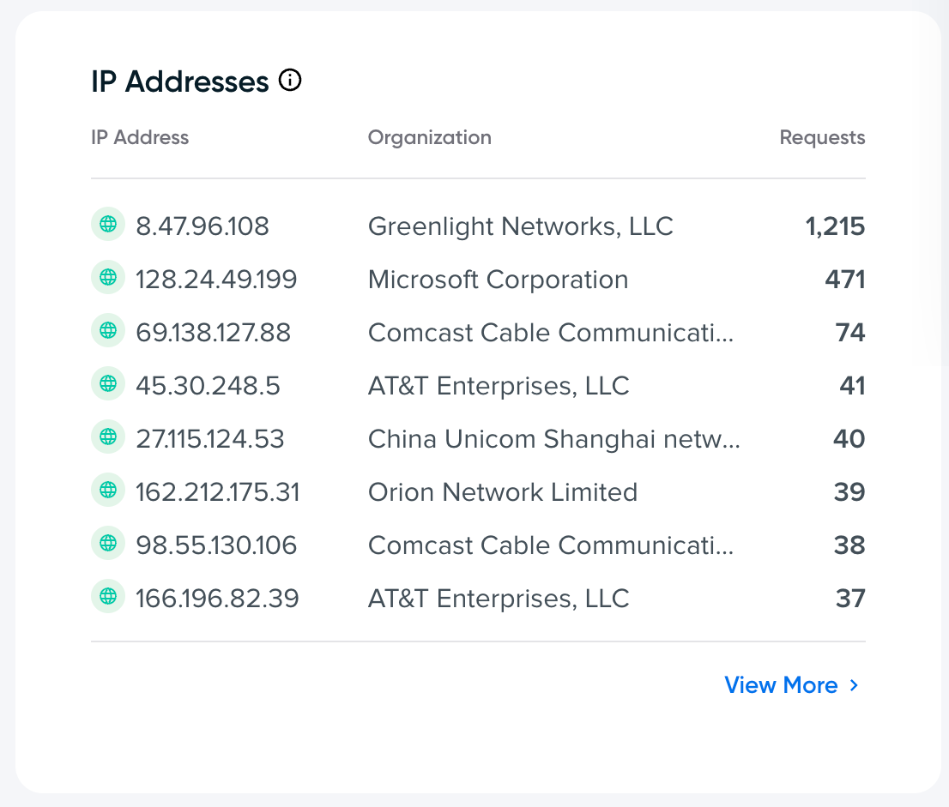Image resolution: width=949 pixels, height=807 pixels.
Task: Click globe icon beside 45.30.248.5
Action: click(108, 384)
